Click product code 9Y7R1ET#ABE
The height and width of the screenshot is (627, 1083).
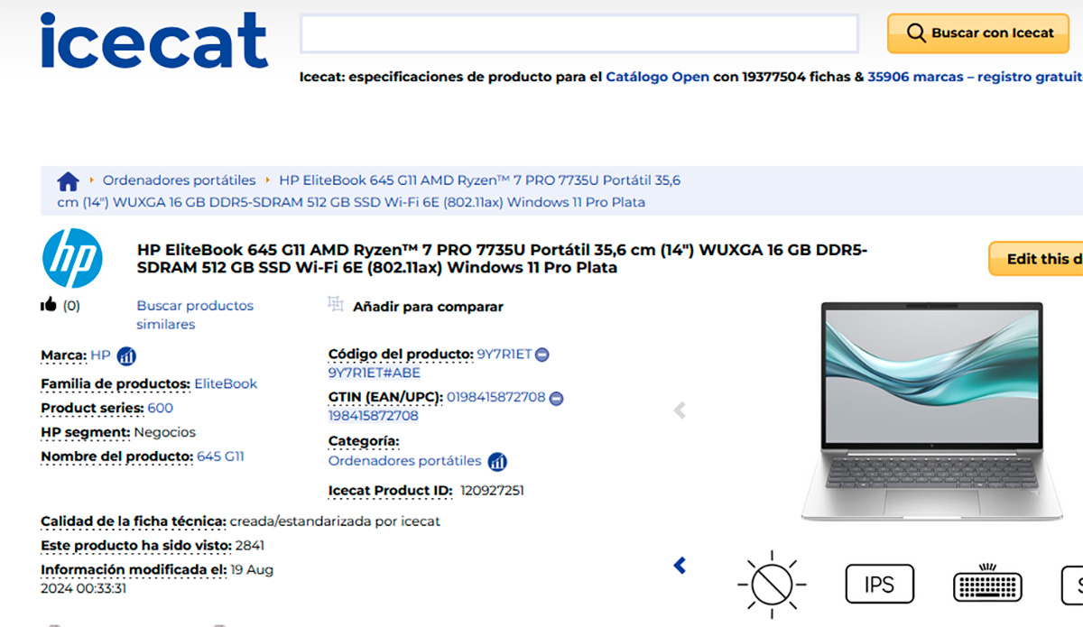(x=374, y=373)
